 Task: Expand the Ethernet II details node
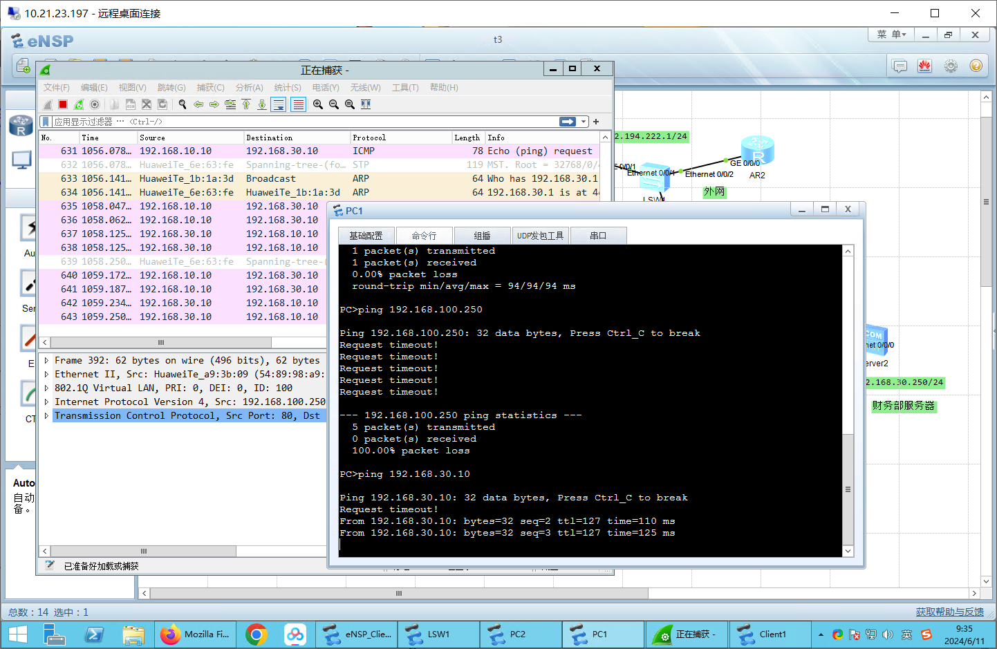coord(46,375)
